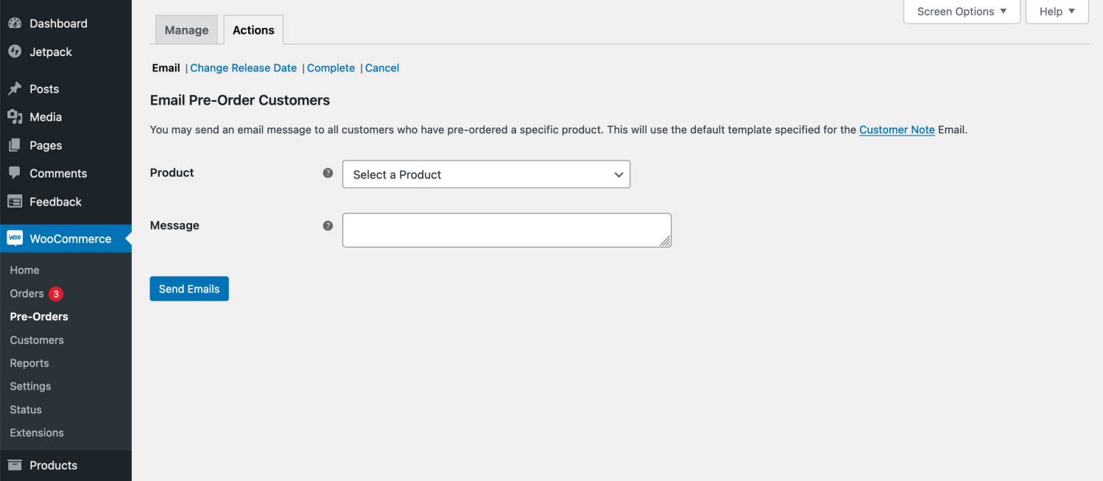Click the Send Emails button

[x=188, y=288]
